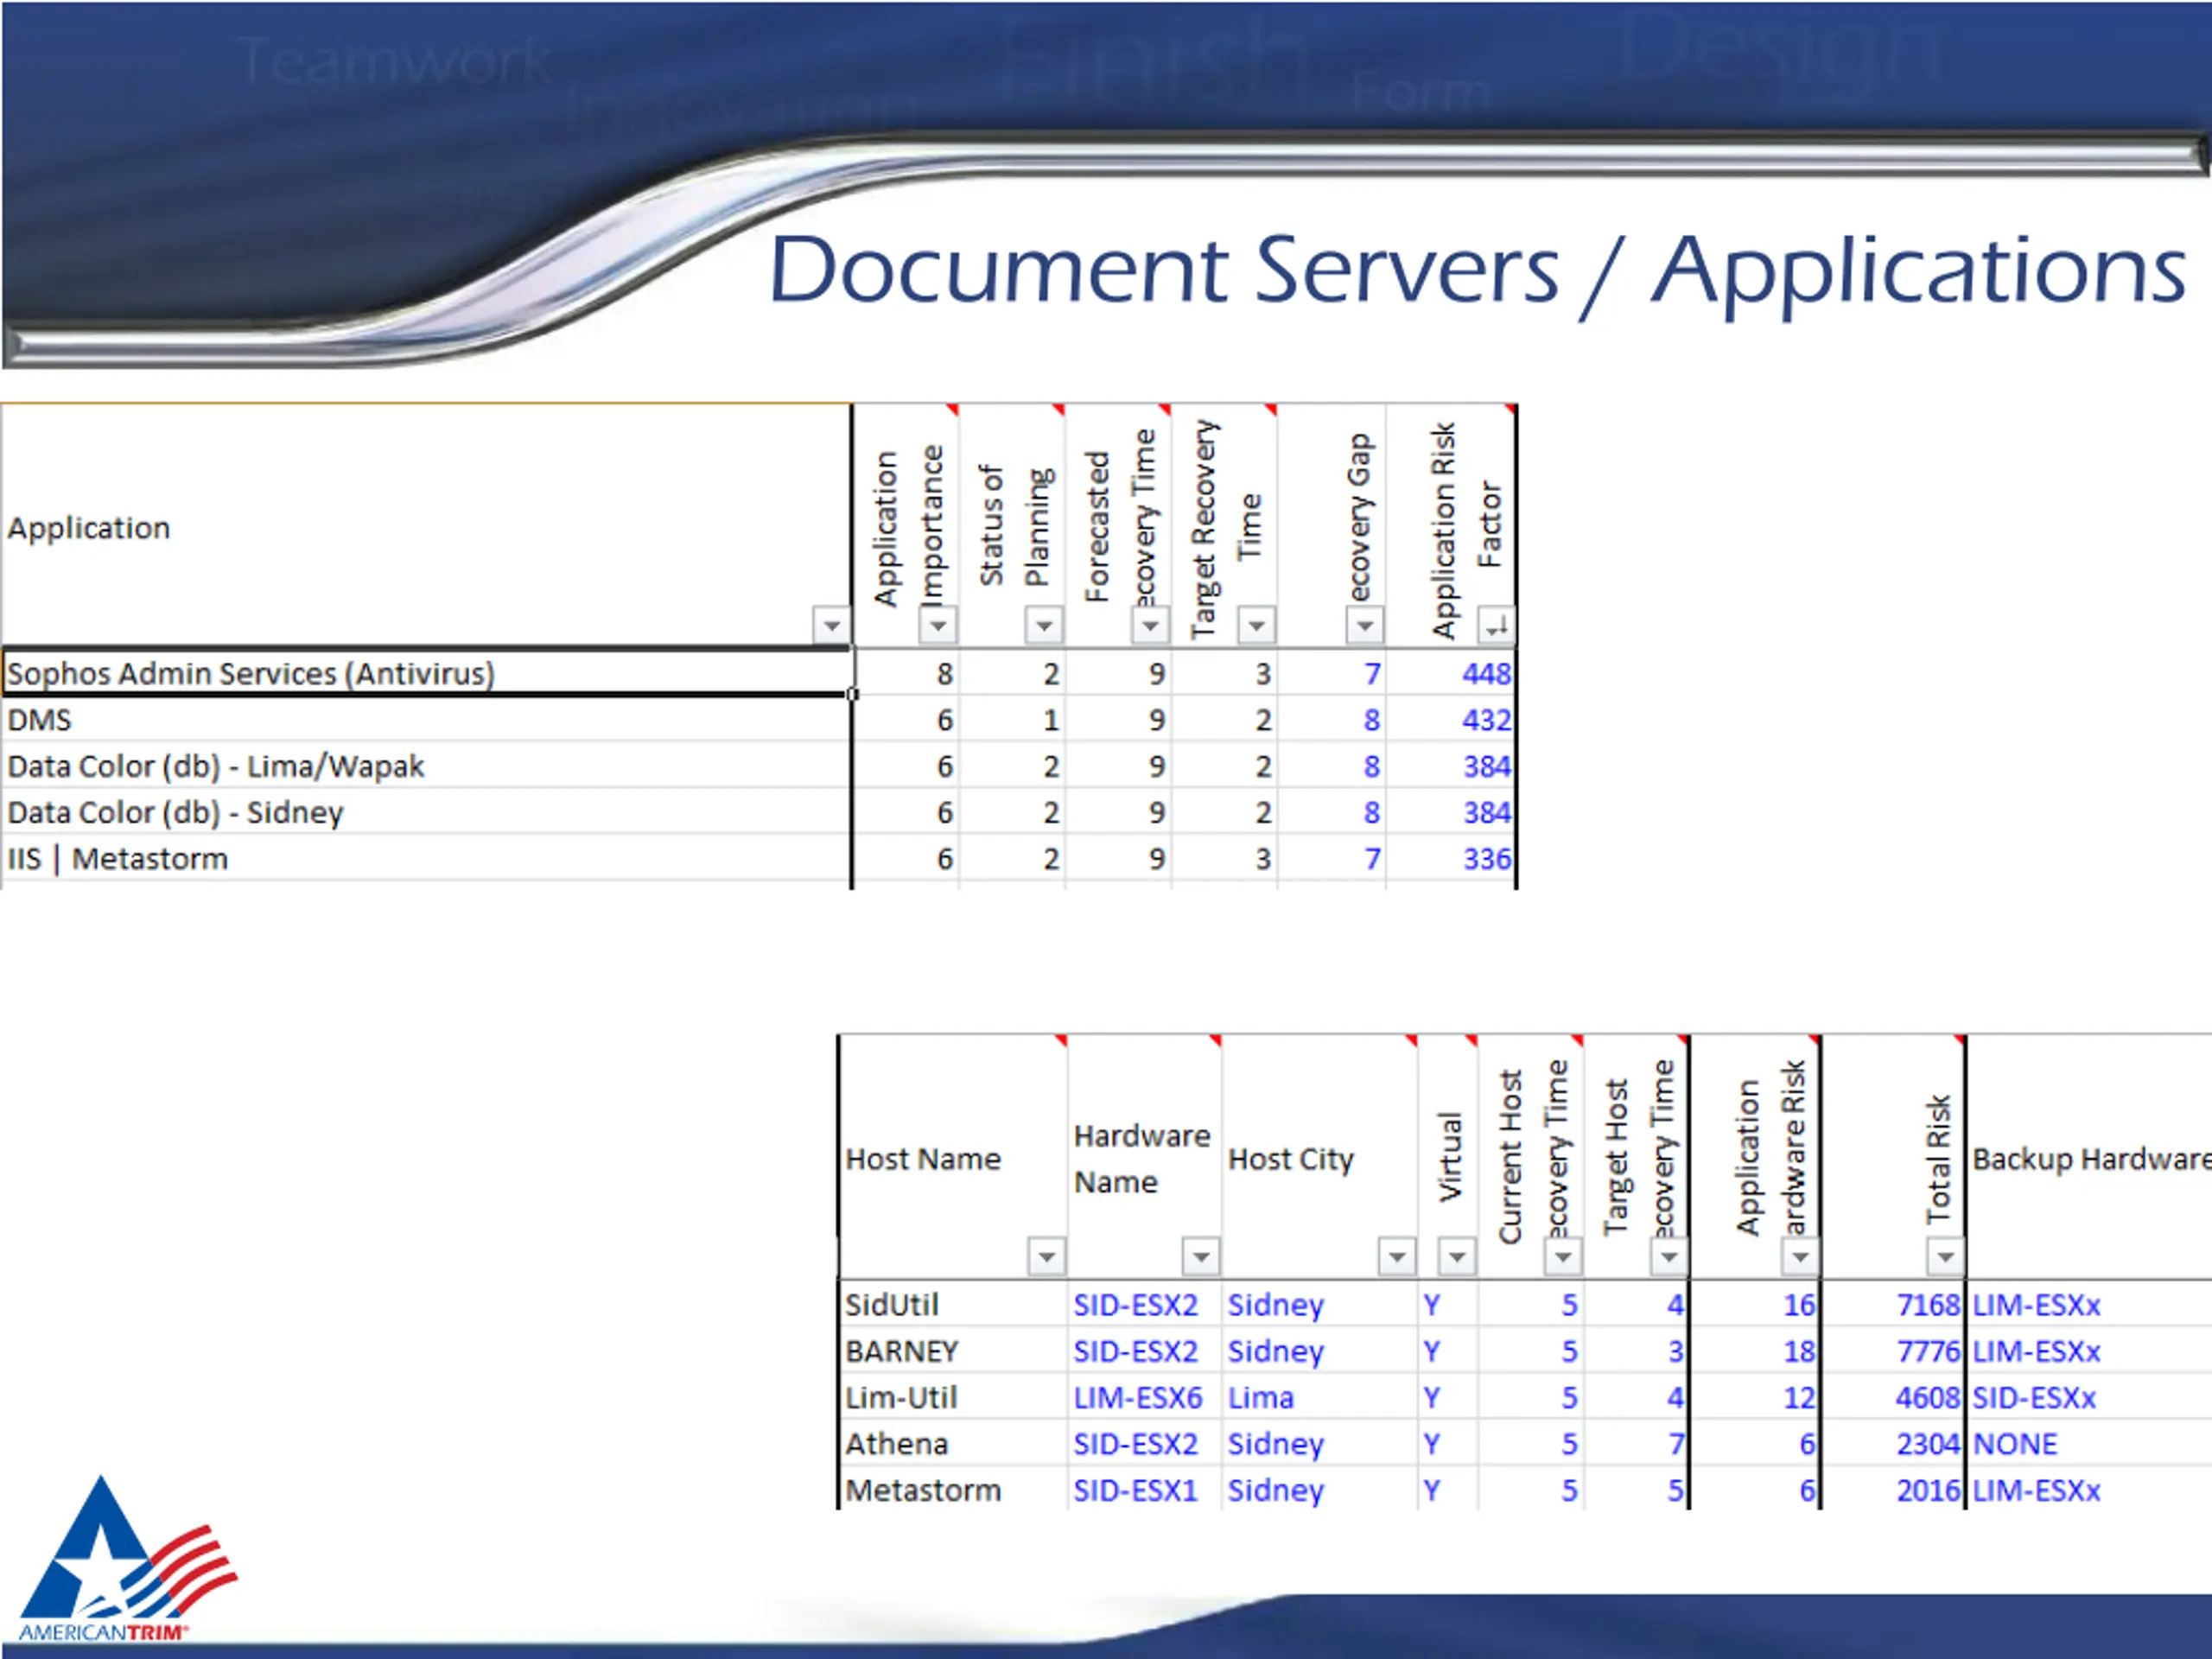2212x1659 pixels.
Task: Select the IIS | Metastorm row cell
Action: point(118,859)
